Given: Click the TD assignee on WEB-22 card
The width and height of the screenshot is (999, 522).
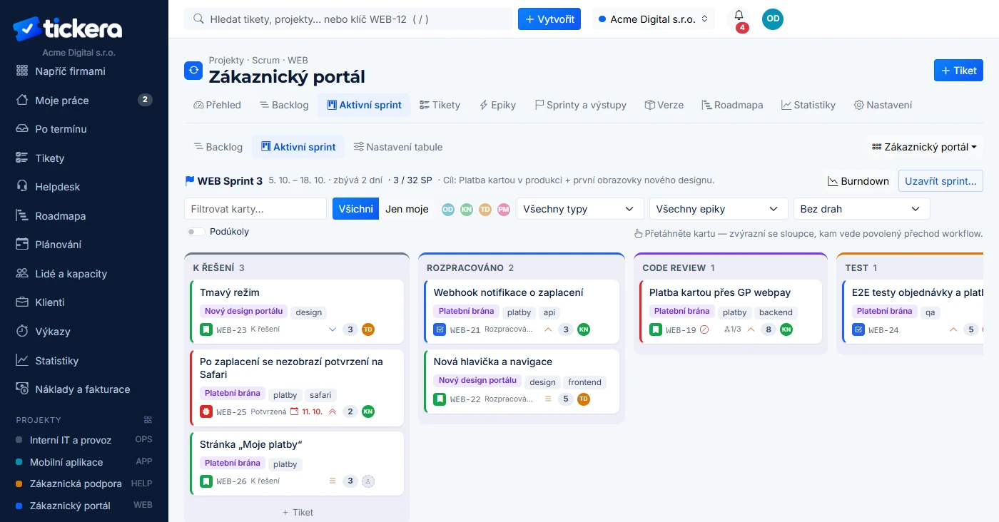Looking at the screenshot, I should click(x=584, y=399).
